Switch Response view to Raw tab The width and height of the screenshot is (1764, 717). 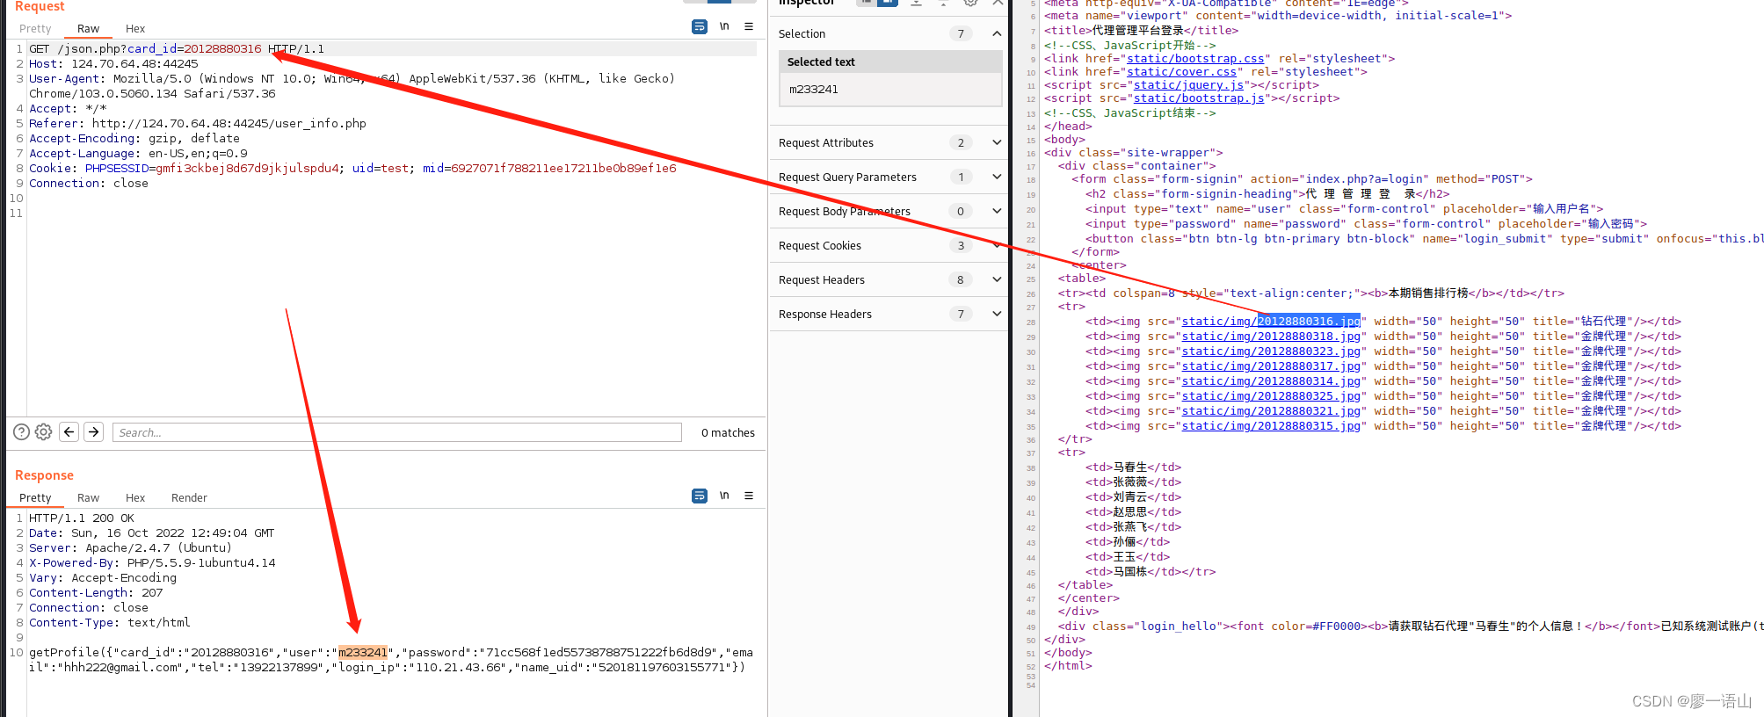89,497
